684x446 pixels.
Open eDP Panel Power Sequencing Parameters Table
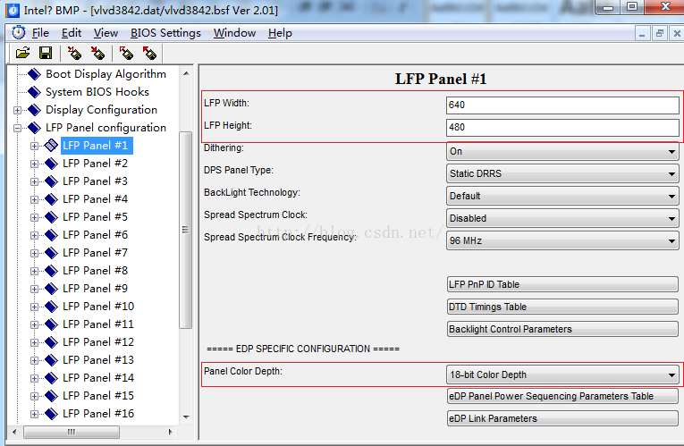point(562,396)
